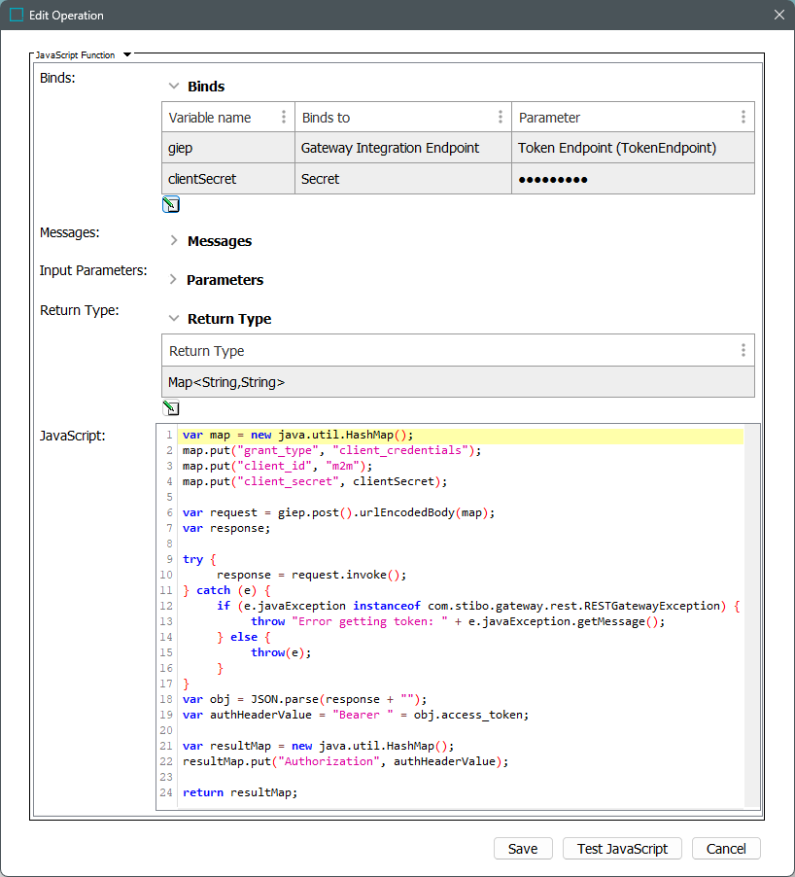Click the edit icon below Binds table

pyautogui.click(x=171, y=204)
